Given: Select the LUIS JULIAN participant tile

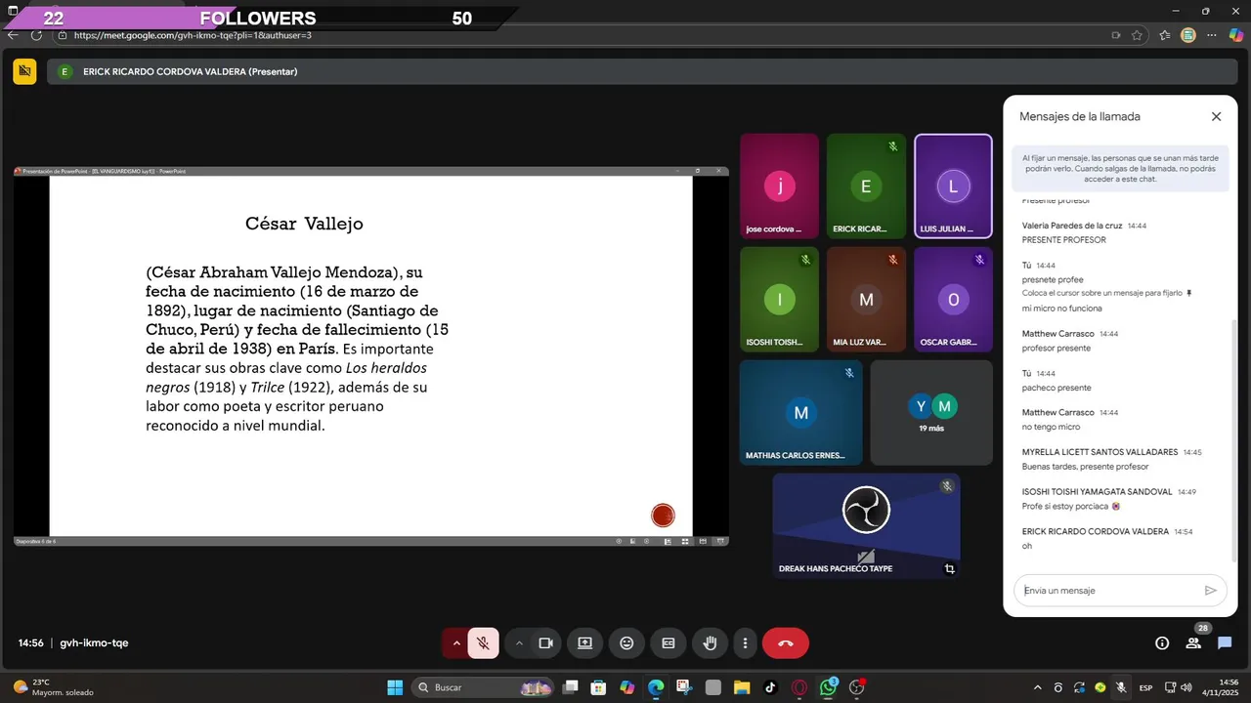Looking at the screenshot, I should [x=953, y=186].
